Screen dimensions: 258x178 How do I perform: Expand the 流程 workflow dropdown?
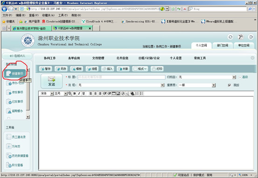(x=162, y=85)
